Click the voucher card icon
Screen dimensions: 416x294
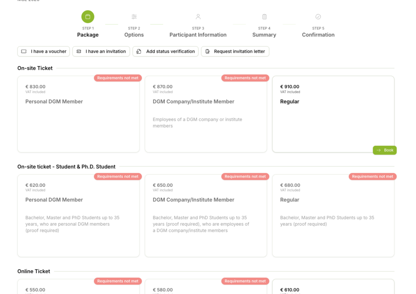point(24,51)
